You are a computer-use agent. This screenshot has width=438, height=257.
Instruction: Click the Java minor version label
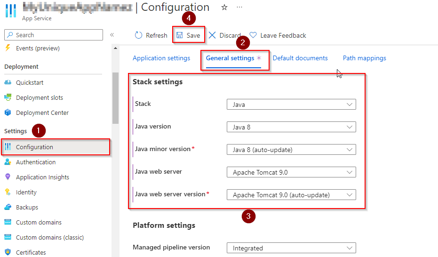[x=163, y=149]
